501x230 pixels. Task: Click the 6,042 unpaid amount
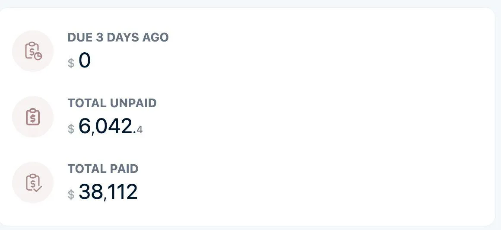[x=105, y=126]
